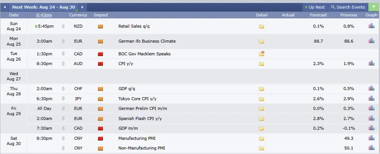This screenshot has width=380, height=154.
Task: Show graph icon for AUD CPI y/y
Action: pyautogui.click(x=371, y=63)
